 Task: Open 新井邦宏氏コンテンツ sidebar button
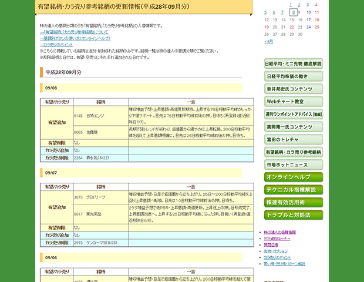[x=294, y=89]
